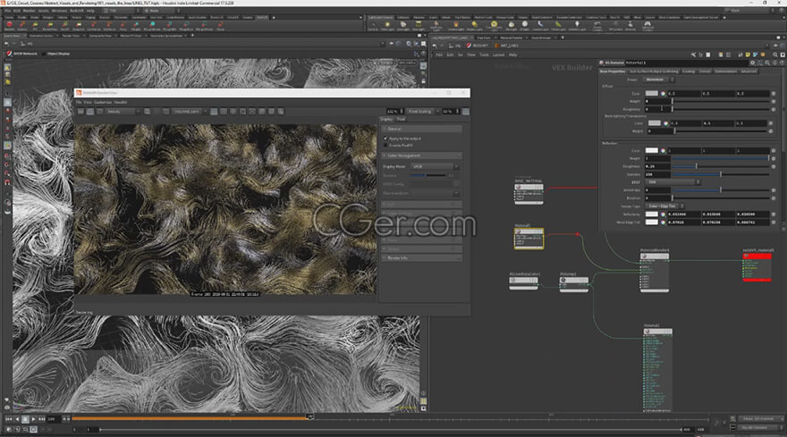
Task: Click the magnet snapping icon in left toolbar
Action: click(x=7, y=182)
